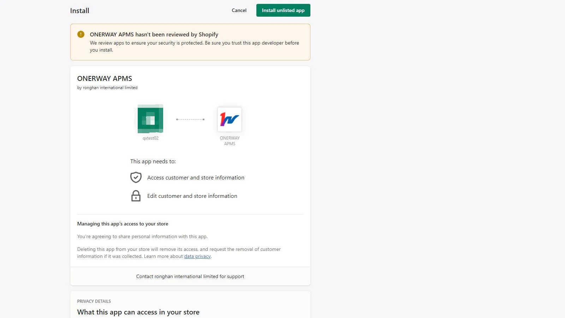Click the ONERWAY APMS app title
The width and height of the screenshot is (565, 318).
pyautogui.click(x=105, y=78)
